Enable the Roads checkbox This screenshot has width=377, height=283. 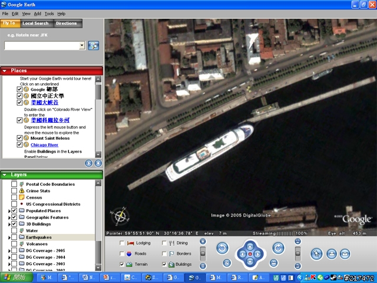click(122, 254)
